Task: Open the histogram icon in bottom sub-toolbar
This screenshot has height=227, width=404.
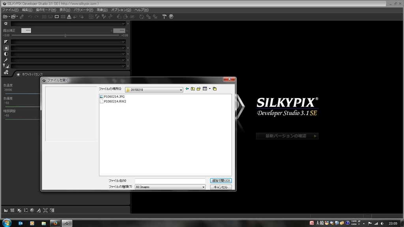Action: point(6,210)
